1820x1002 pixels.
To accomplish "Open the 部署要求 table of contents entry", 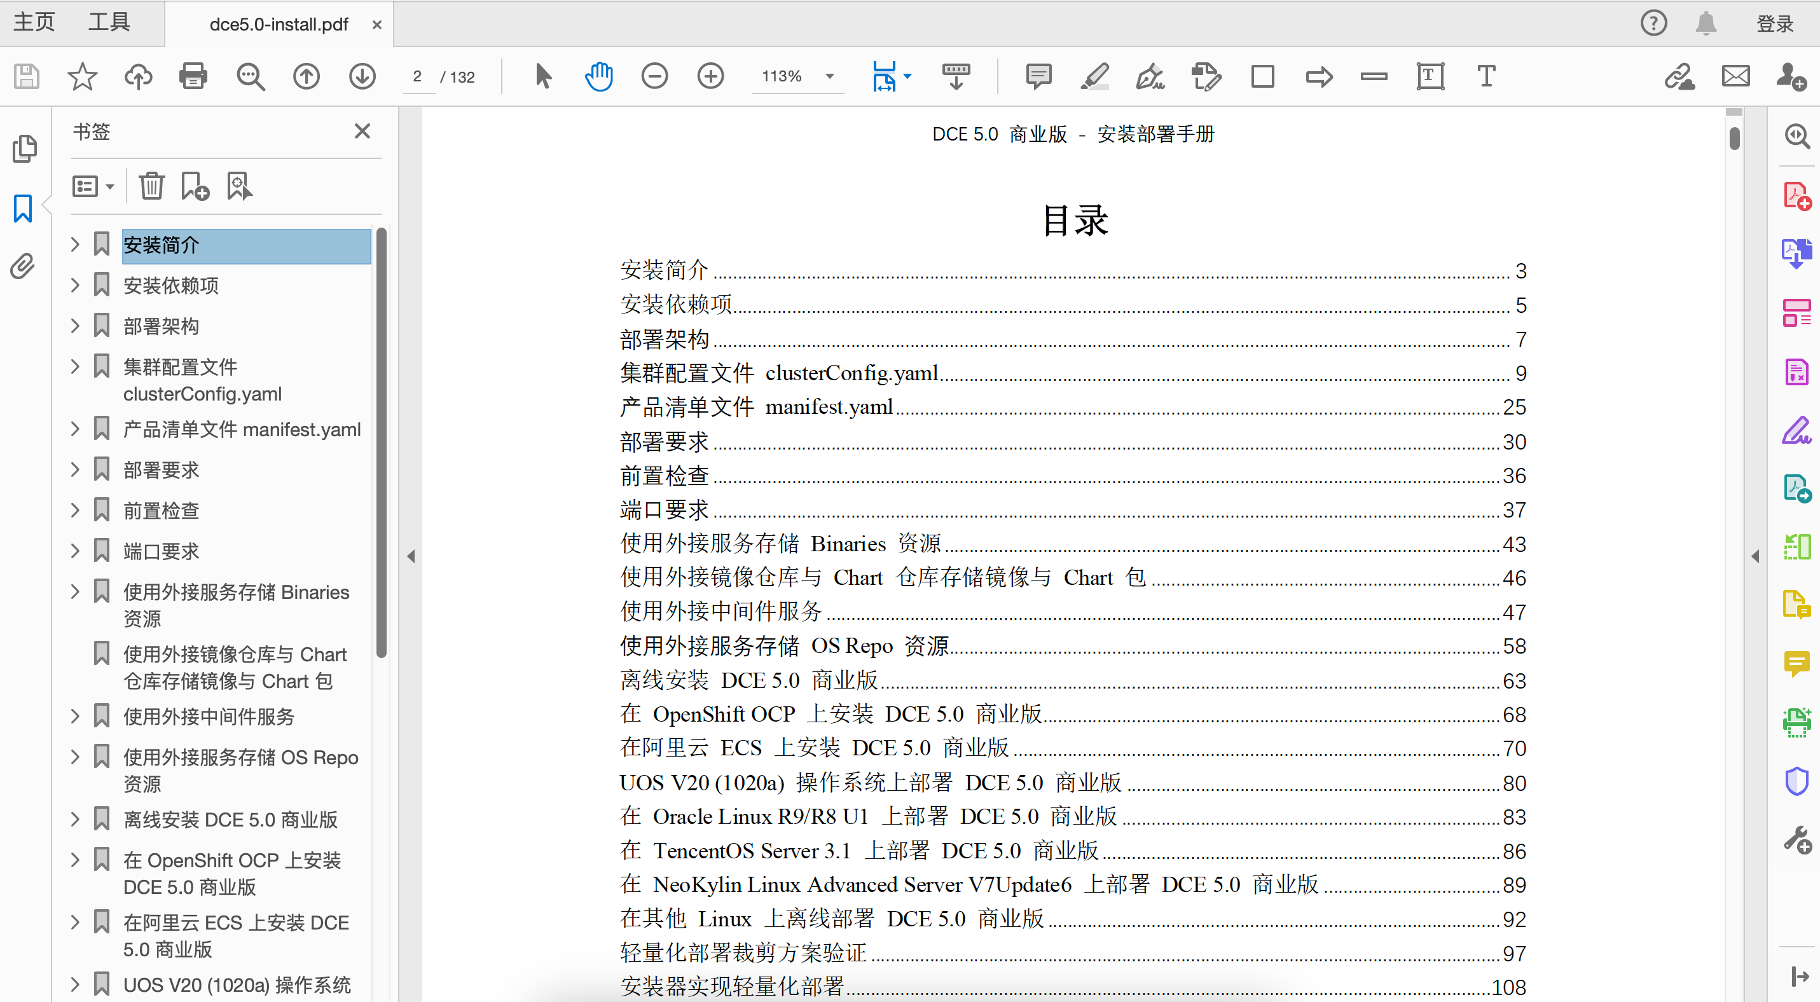I will (664, 442).
